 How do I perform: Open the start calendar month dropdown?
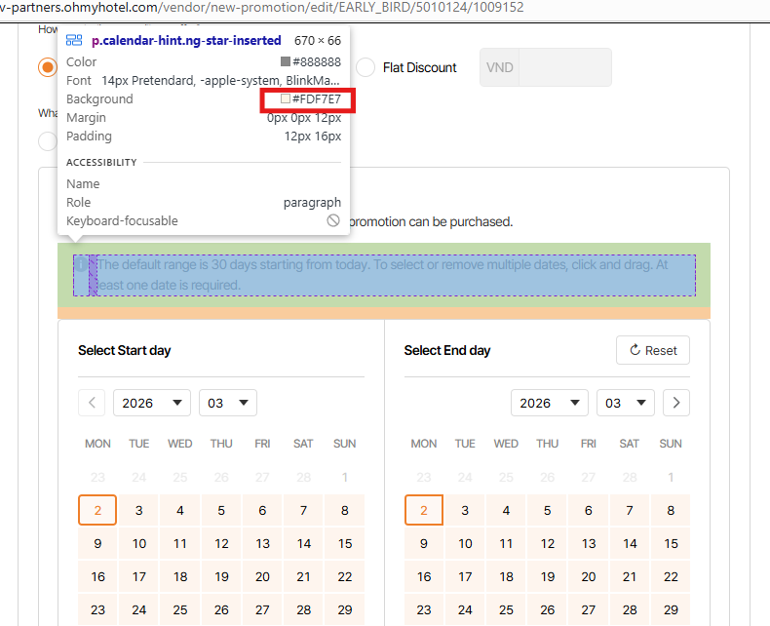coord(227,403)
